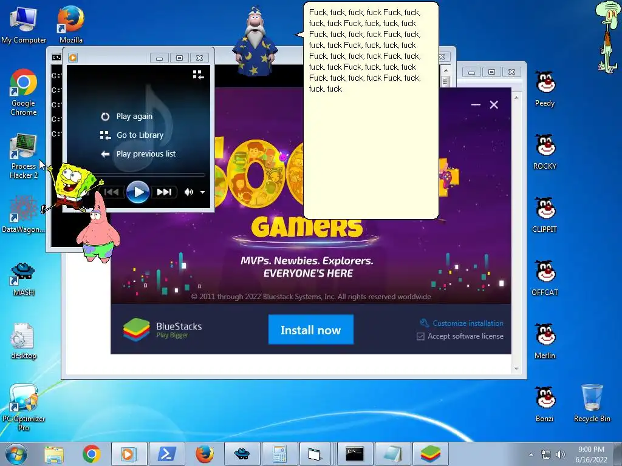The width and height of the screenshot is (622, 466).
Task: Click the SpongeBob character
Action: click(72, 188)
